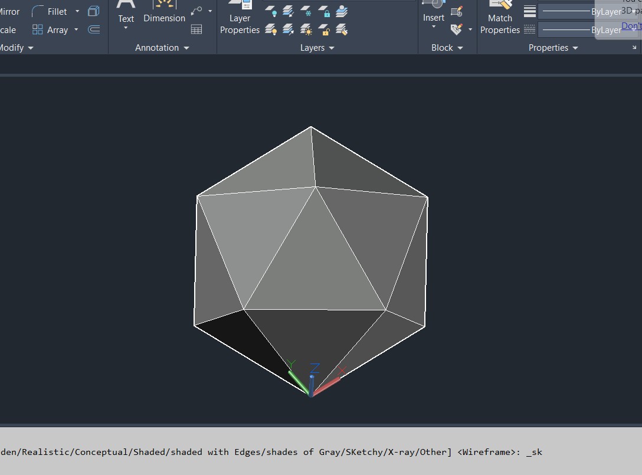Click the layer Freeze snowflake icon
The height and width of the screenshot is (475, 642).
(306, 11)
